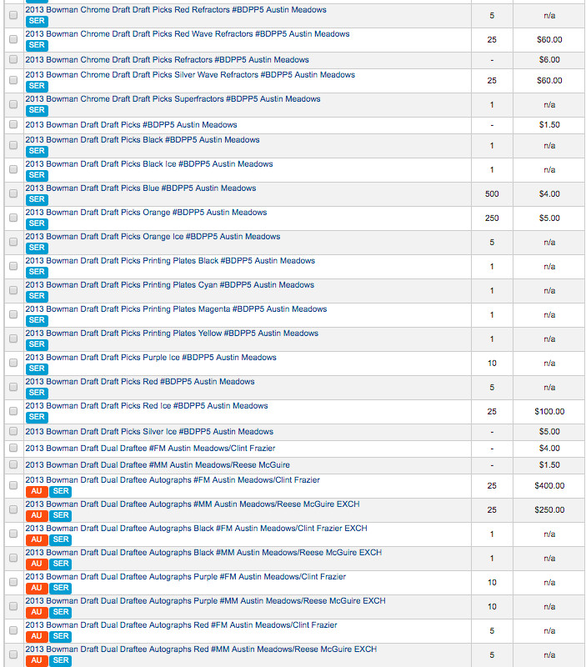Click SER badge under Silver Wave Refractors
Viewport: 586px width, 667px height.
(x=37, y=86)
